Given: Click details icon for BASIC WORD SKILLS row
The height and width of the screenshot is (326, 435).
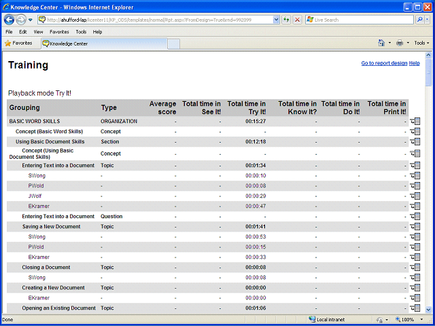Looking at the screenshot, I should pos(415,122).
